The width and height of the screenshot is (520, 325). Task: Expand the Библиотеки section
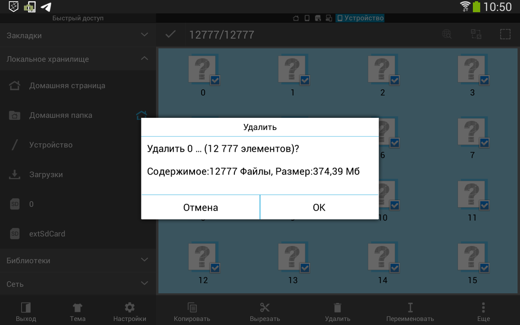tap(78, 260)
